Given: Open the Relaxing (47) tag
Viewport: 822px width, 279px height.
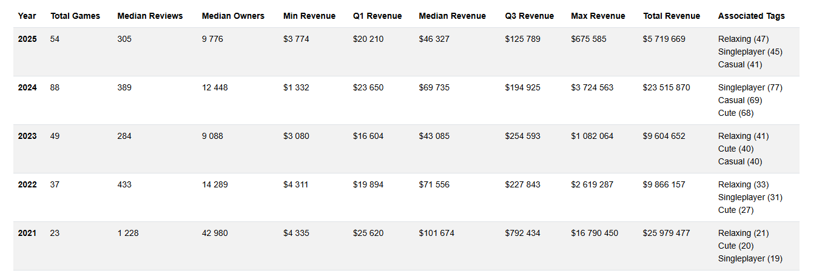Looking at the screenshot, I should (x=743, y=39).
